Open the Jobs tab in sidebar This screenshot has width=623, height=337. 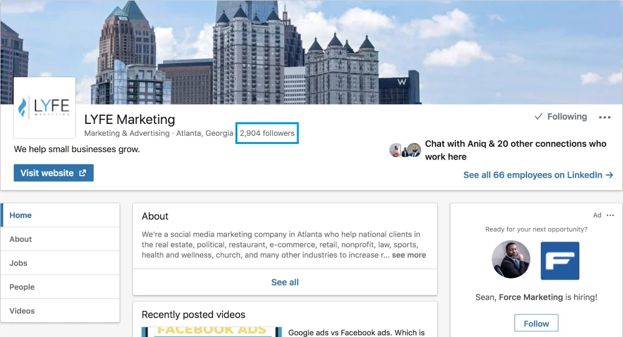point(60,263)
